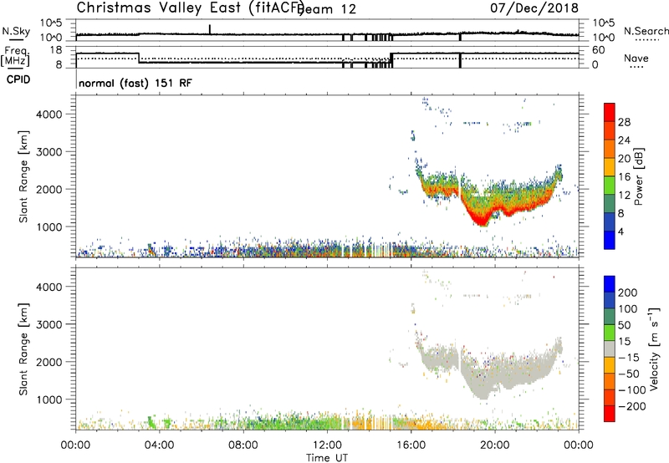669x463 pixels.
Task: Pick the grey segment of velocity colorbar
Action: [610, 349]
